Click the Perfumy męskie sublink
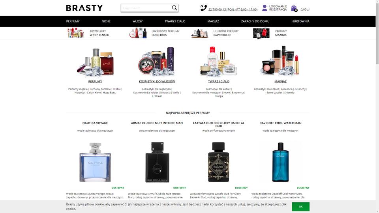The width and height of the screenshot is (379, 213). click(78, 89)
